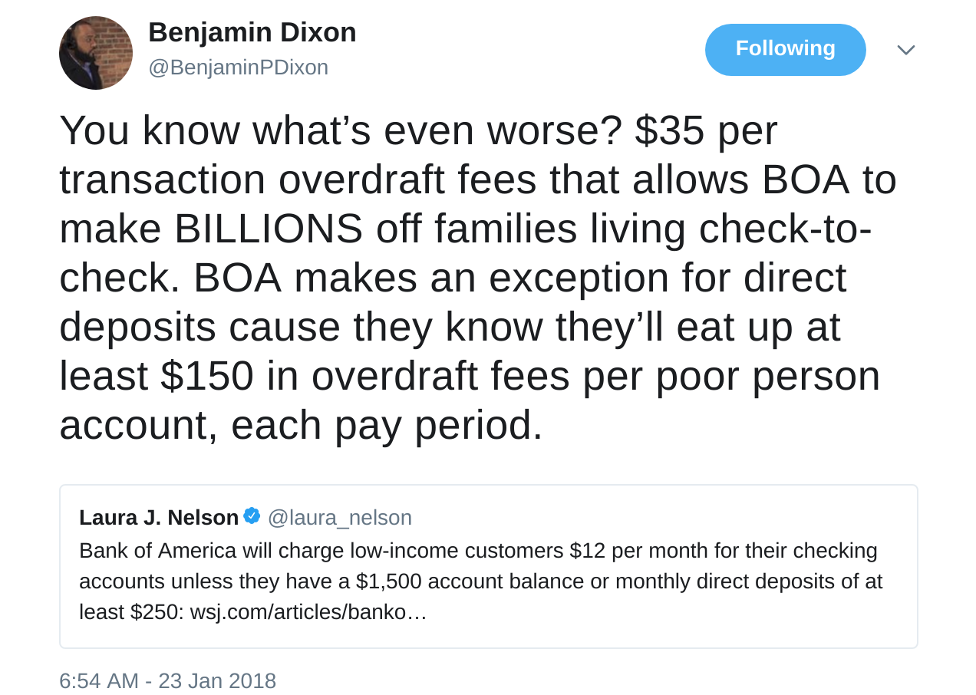The image size is (976, 695).
Task: Open the wsj.com article link
Action: pos(308,612)
